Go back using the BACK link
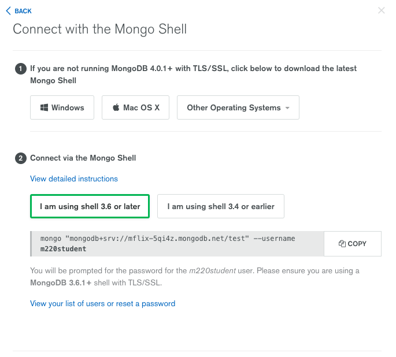396x357 pixels. (23, 11)
